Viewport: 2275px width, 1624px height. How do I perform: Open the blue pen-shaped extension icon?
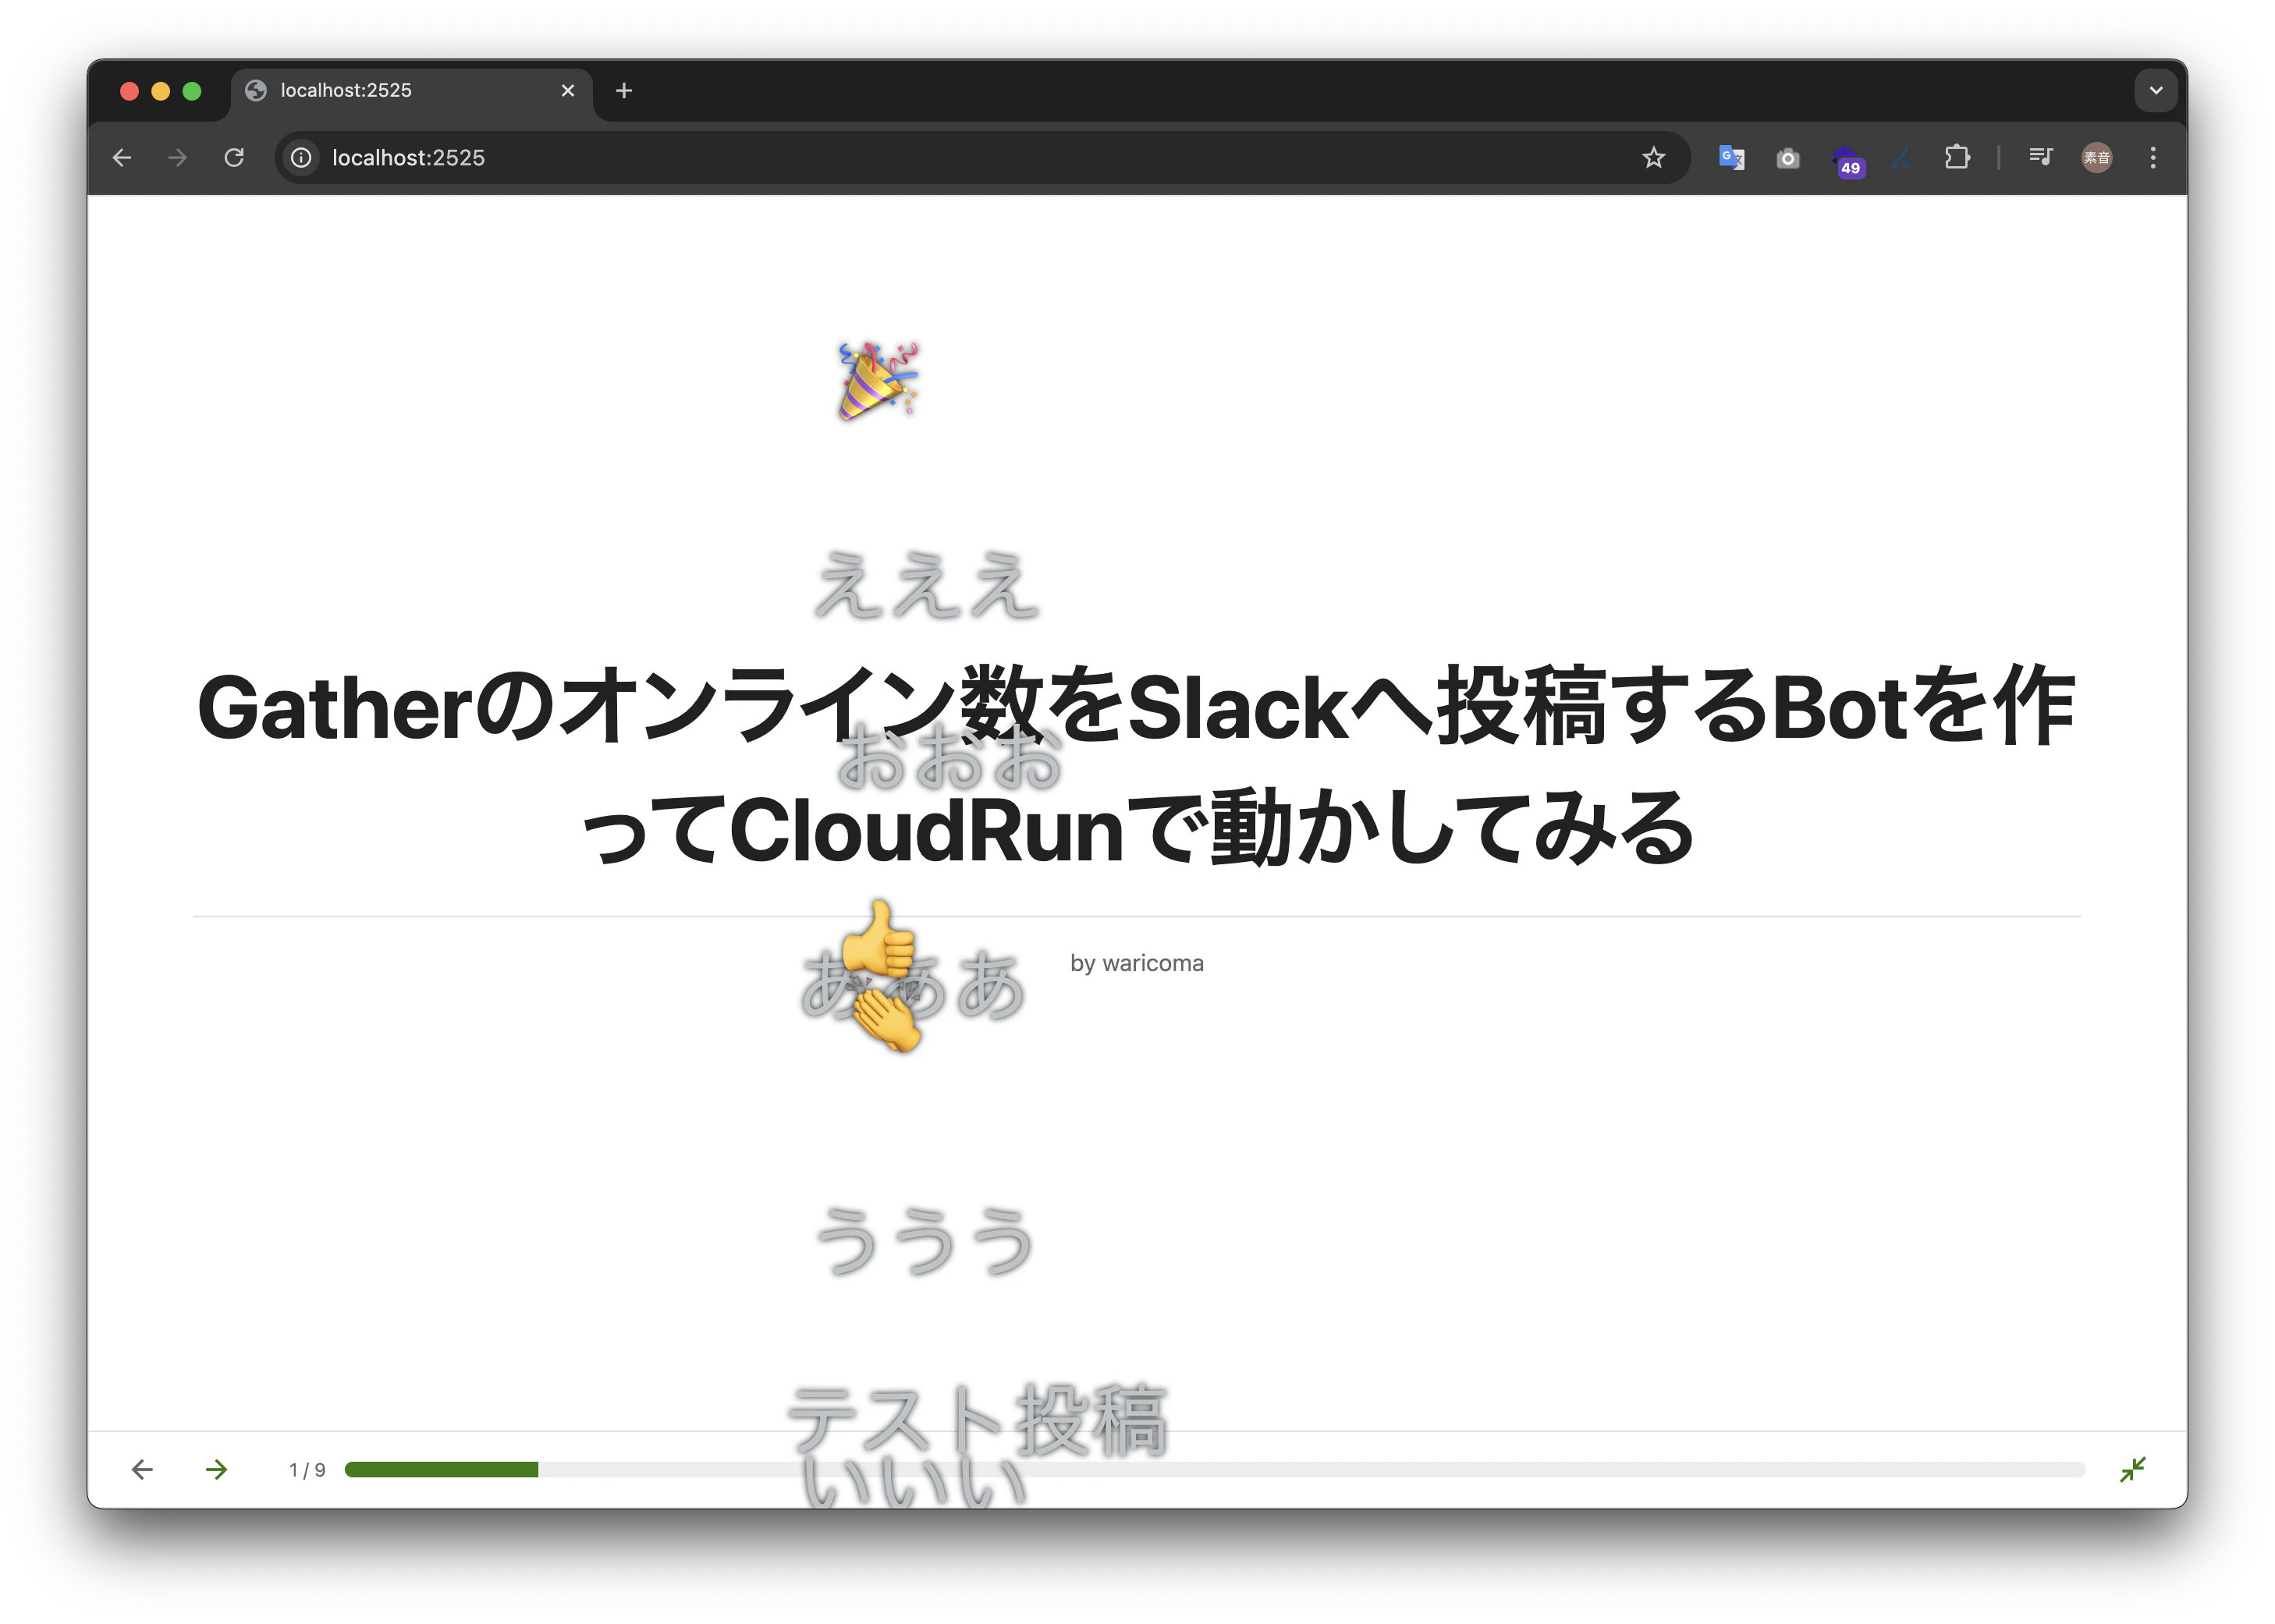pyautogui.click(x=1901, y=158)
